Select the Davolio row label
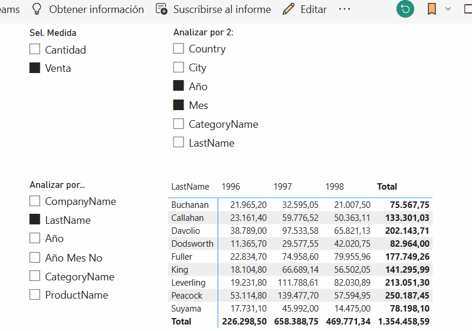The width and height of the screenshot is (472, 331). pyautogui.click(x=186, y=231)
